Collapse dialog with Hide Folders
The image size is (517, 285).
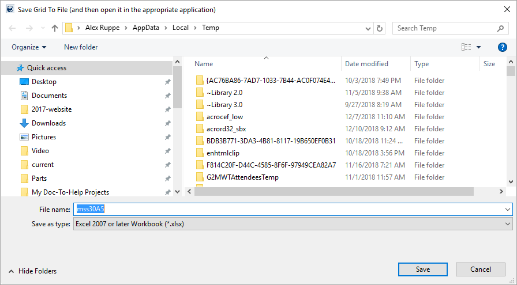tap(32, 271)
